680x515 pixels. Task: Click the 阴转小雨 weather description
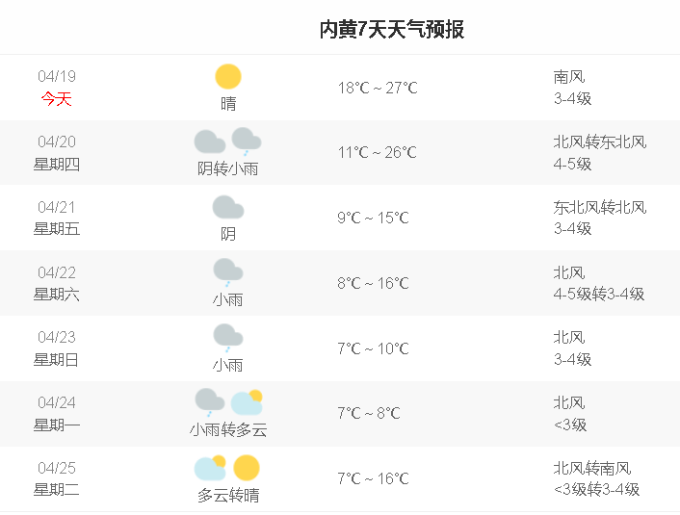[x=228, y=169]
